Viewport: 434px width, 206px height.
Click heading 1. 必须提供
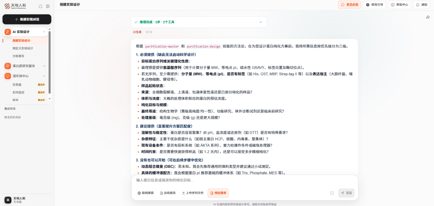166,55
